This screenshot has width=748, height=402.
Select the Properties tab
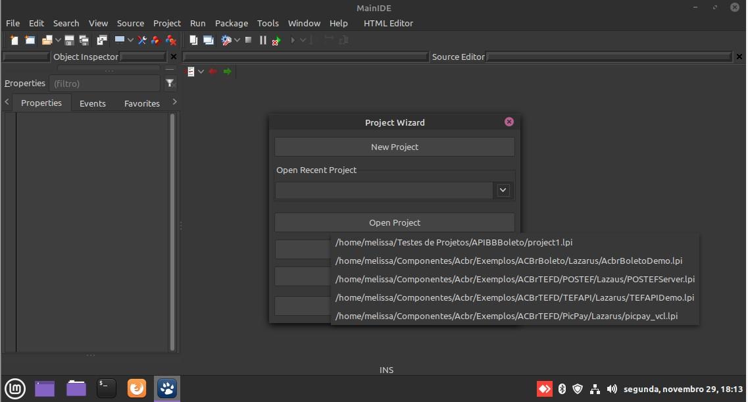(x=41, y=103)
